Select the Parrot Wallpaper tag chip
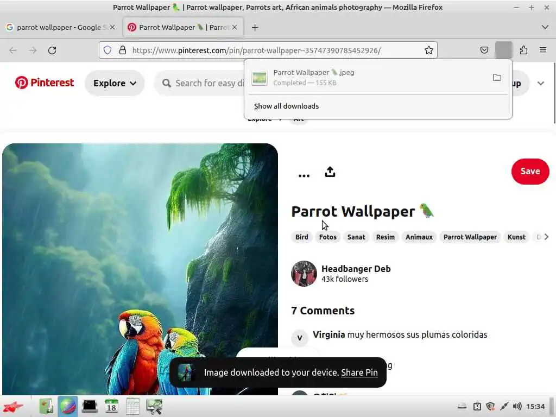The image size is (556, 417). coord(470,237)
